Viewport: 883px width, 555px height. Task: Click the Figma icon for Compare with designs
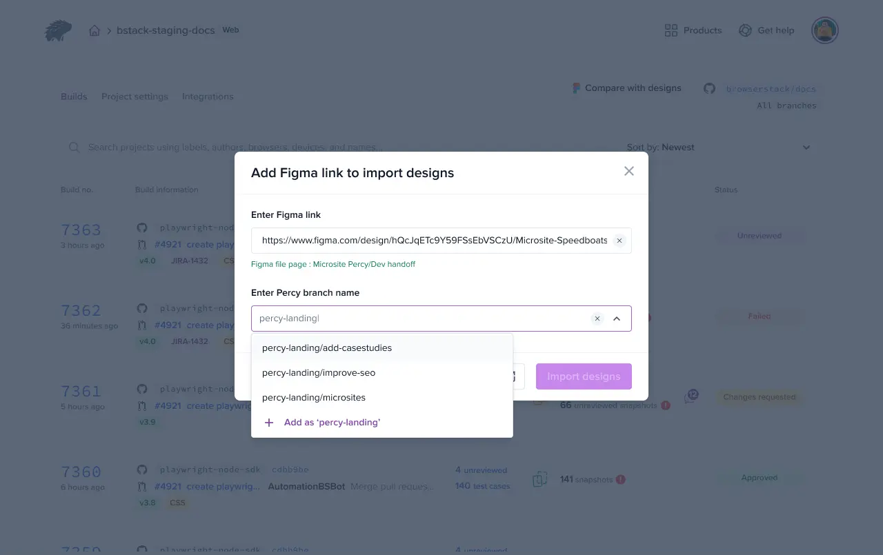pyautogui.click(x=577, y=88)
